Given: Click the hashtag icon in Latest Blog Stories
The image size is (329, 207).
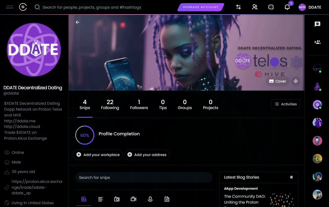Looking at the screenshot, I should 291,177.
